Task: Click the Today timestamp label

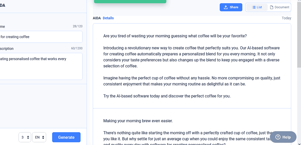Action: [x=286, y=18]
